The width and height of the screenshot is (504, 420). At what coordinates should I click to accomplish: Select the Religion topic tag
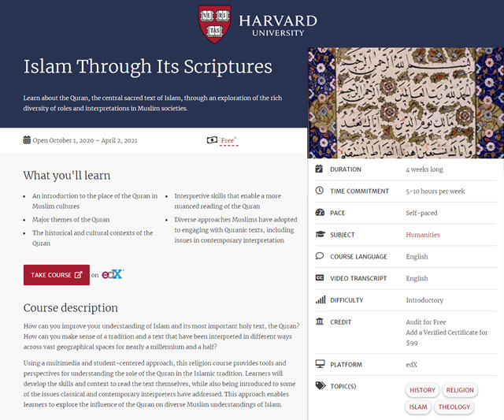click(x=460, y=390)
